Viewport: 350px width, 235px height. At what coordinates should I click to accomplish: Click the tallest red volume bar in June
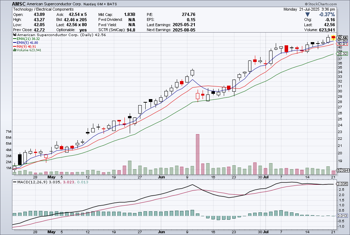198,154
